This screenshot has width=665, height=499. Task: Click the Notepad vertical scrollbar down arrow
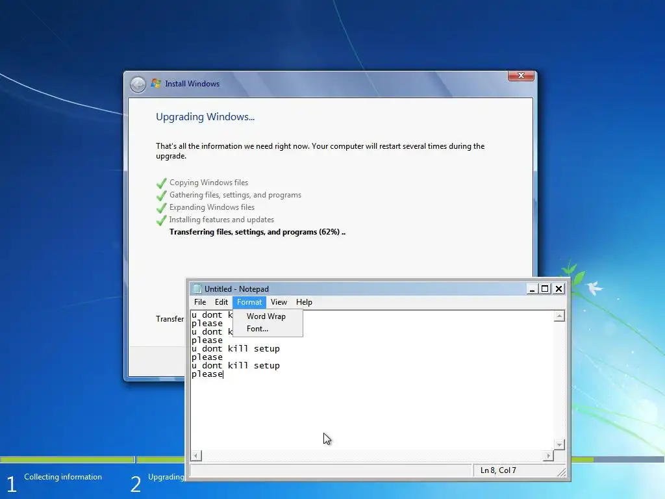coord(559,444)
